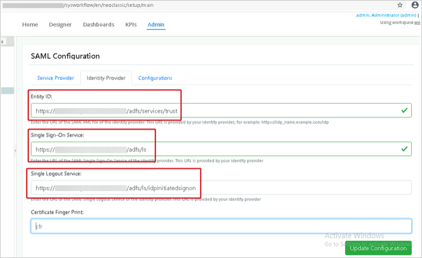Select the Identity Provider tab

106,78
